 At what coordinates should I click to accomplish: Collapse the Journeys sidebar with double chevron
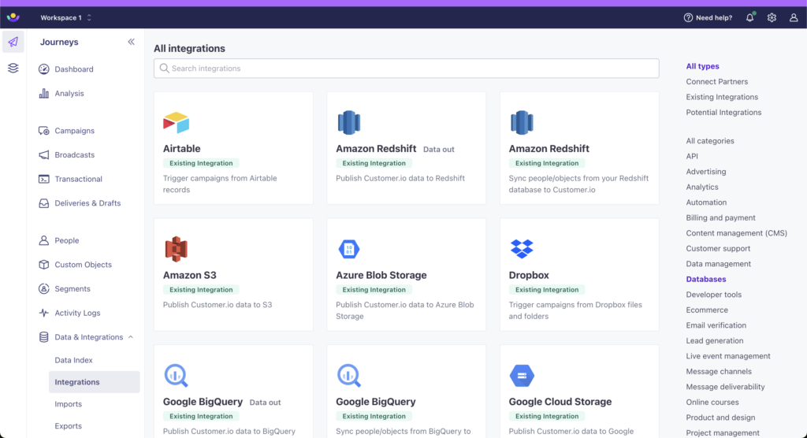click(x=131, y=43)
